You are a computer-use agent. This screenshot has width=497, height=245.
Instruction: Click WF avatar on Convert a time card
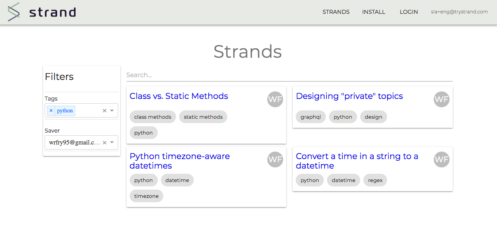tap(442, 160)
